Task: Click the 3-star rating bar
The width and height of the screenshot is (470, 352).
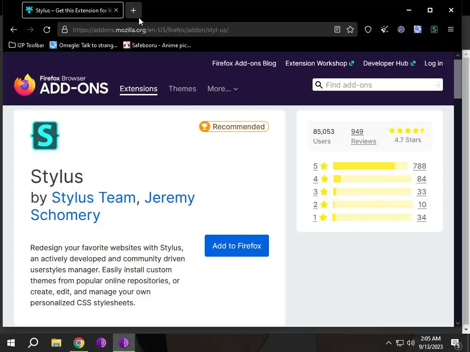Action: click(372, 192)
